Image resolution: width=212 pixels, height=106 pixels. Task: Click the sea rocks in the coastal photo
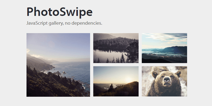(60, 73)
